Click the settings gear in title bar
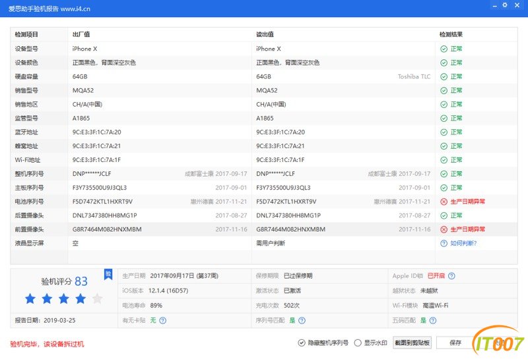 [505, 5]
